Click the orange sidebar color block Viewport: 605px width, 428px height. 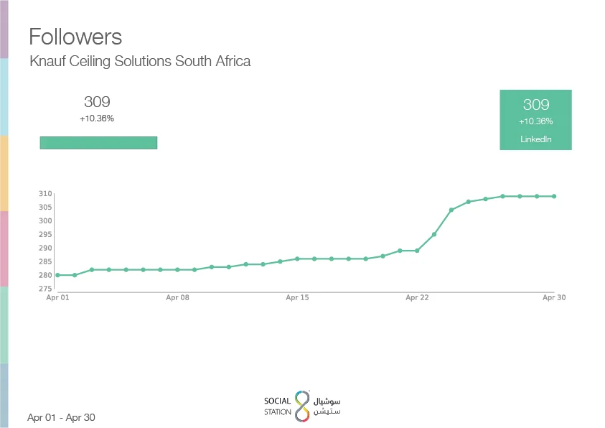[x=4, y=173]
